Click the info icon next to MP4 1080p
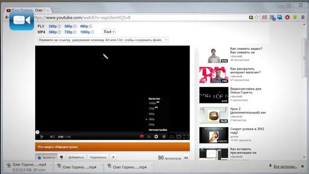This screenshot has height=174, width=309. tap(92, 32)
